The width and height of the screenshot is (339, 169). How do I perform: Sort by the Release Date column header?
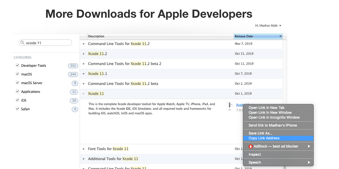pos(258,36)
